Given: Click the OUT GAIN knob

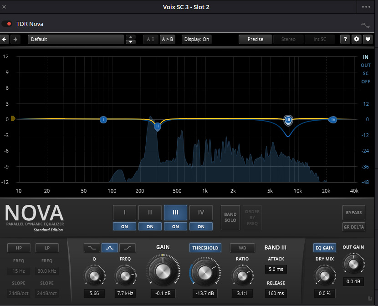Looking at the screenshot, I should pos(353,264).
